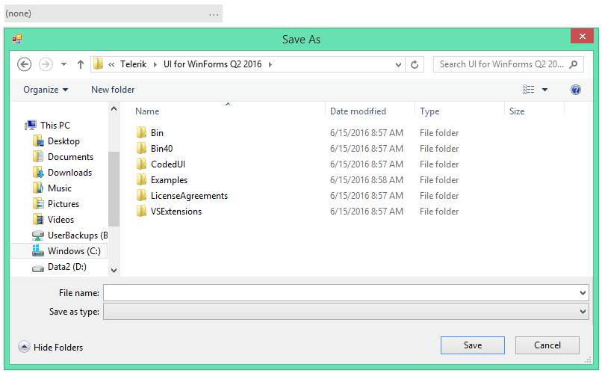This screenshot has height=373, width=602.
Task: Click the Data2 (D:) drive icon
Action: pyautogui.click(x=38, y=268)
